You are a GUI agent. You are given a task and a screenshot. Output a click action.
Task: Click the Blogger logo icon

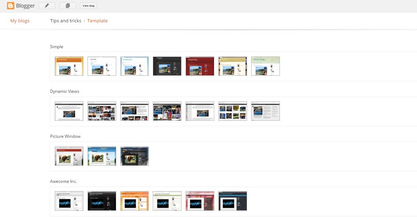click(x=10, y=6)
